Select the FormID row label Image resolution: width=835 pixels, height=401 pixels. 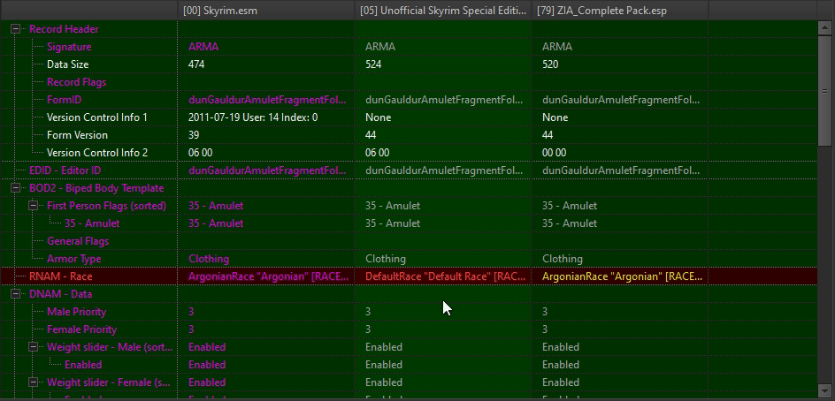pyautogui.click(x=64, y=100)
